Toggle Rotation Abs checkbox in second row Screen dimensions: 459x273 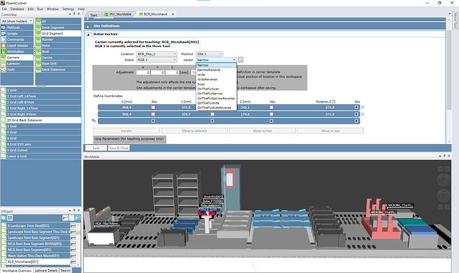click(357, 114)
